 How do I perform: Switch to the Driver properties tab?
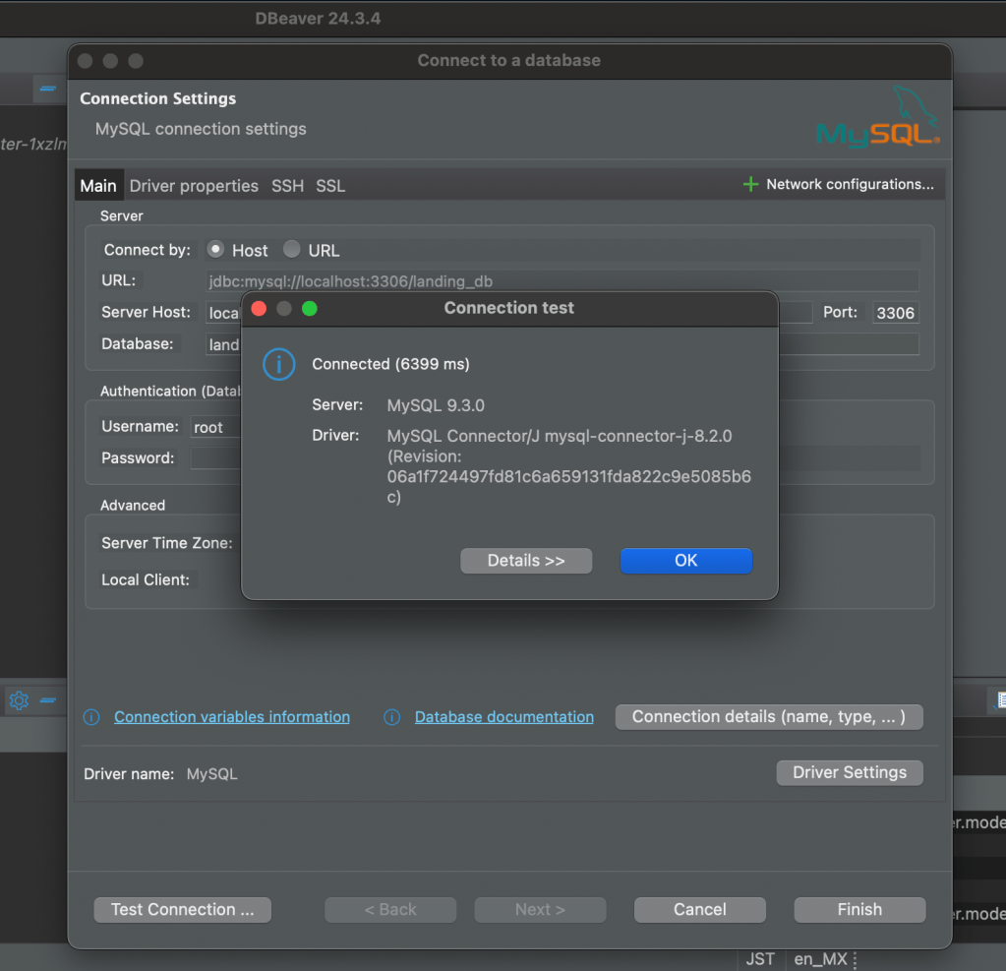[x=194, y=186]
